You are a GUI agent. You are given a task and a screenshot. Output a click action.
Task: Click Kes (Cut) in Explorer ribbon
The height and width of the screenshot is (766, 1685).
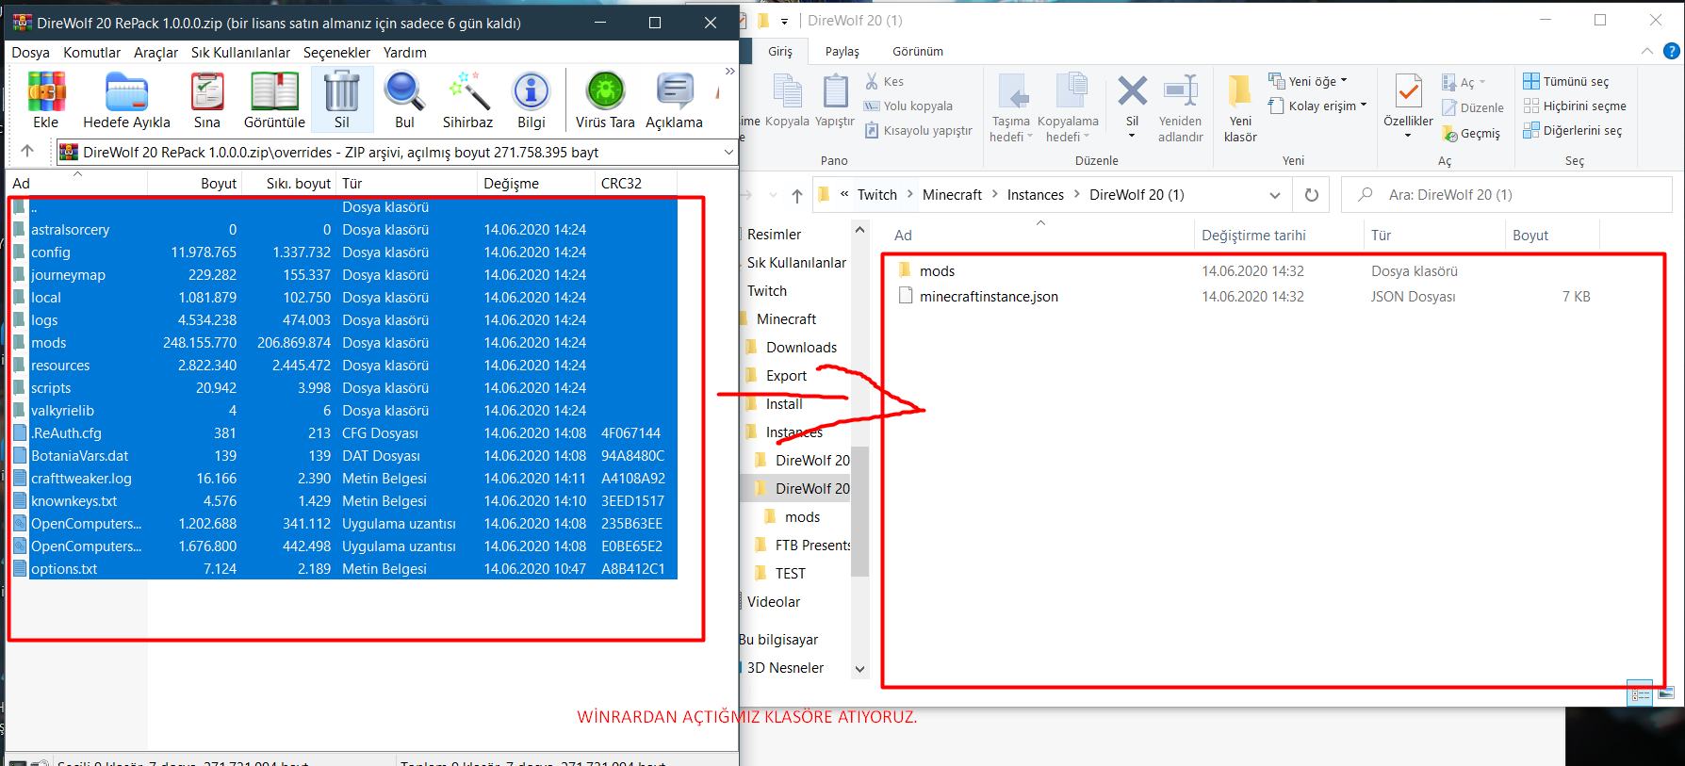tap(885, 82)
